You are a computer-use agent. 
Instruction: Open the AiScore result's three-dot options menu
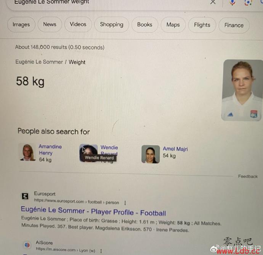tap(101, 251)
